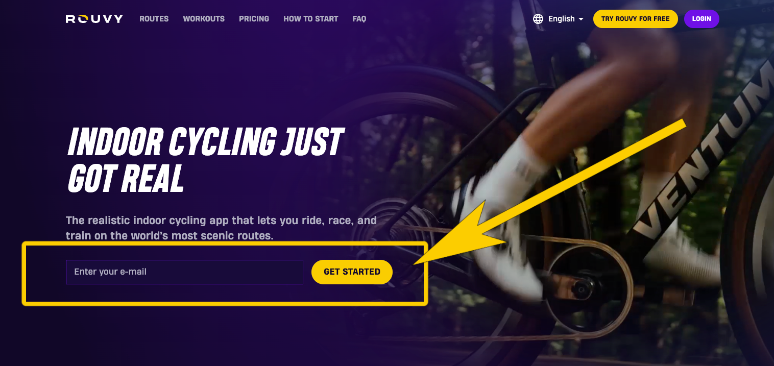Click the ROUVY logo

click(94, 19)
